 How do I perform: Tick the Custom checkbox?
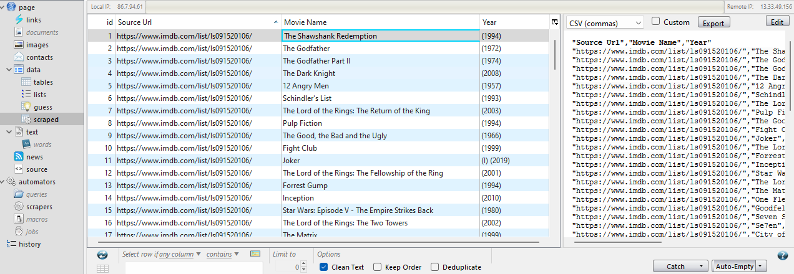click(x=656, y=21)
